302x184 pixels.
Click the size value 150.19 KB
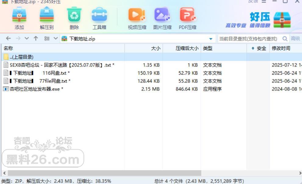pyautogui.click(x=149, y=73)
